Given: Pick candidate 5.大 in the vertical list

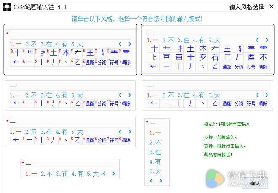Looking at the screenshot, I should pos(155,171).
